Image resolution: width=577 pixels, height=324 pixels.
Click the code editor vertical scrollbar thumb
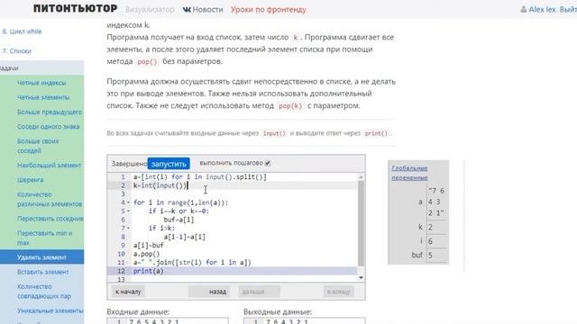pos(361,223)
